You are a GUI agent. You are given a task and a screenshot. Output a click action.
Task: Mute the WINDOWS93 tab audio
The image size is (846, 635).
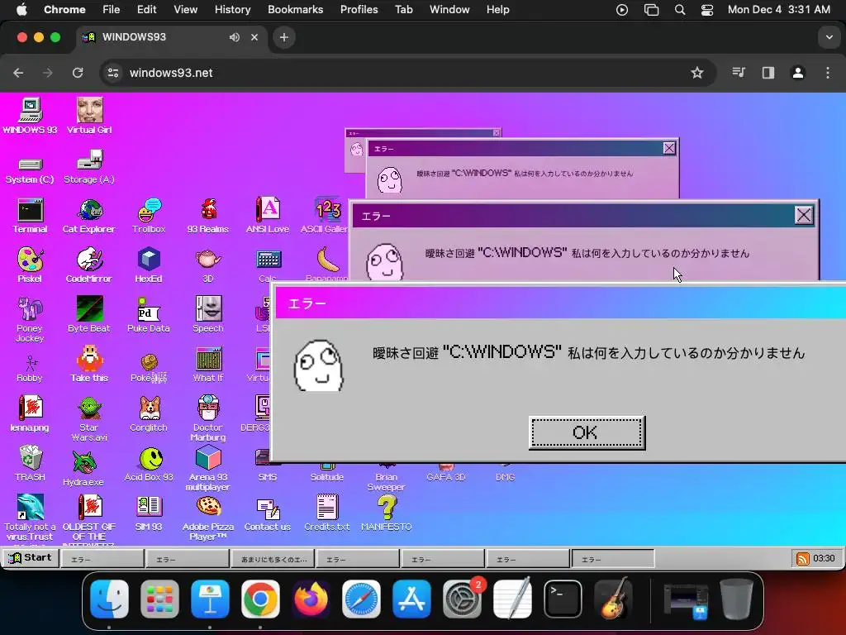[234, 37]
